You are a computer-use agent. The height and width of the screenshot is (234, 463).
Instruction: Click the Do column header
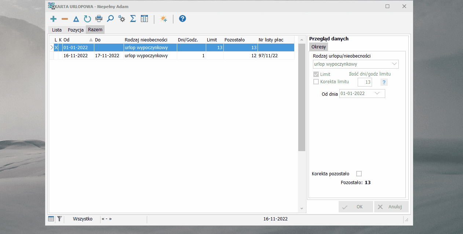pos(109,40)
